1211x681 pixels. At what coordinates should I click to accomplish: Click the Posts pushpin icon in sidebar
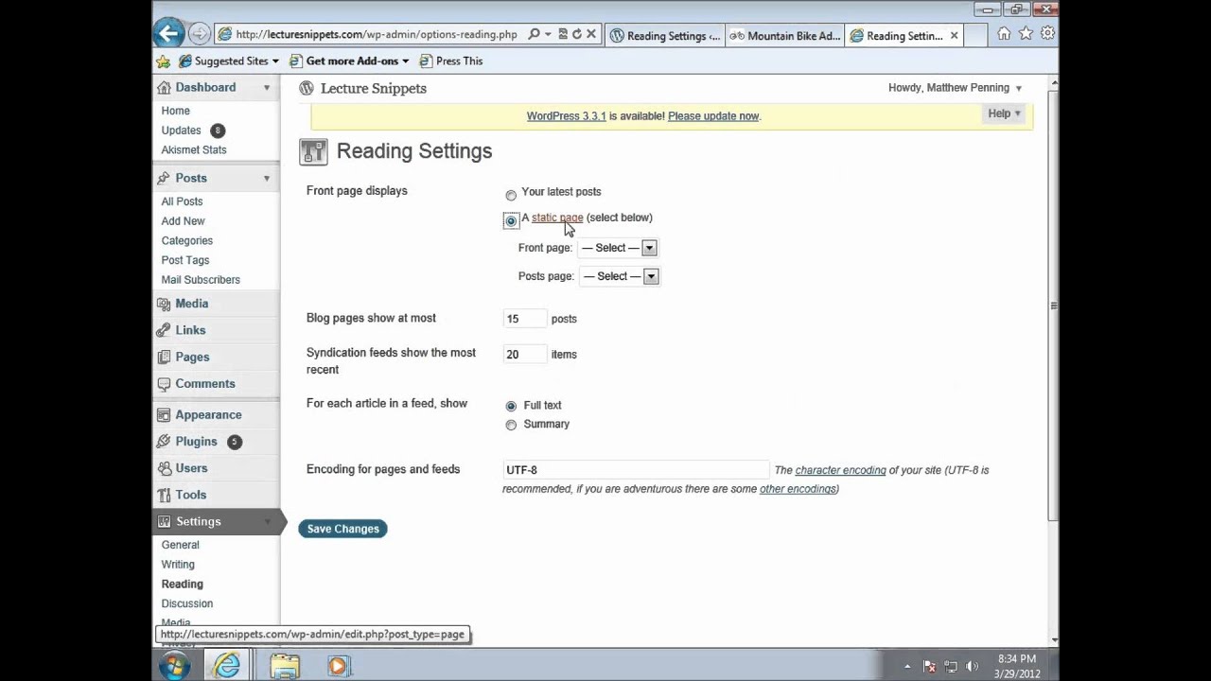click(164, 178)
